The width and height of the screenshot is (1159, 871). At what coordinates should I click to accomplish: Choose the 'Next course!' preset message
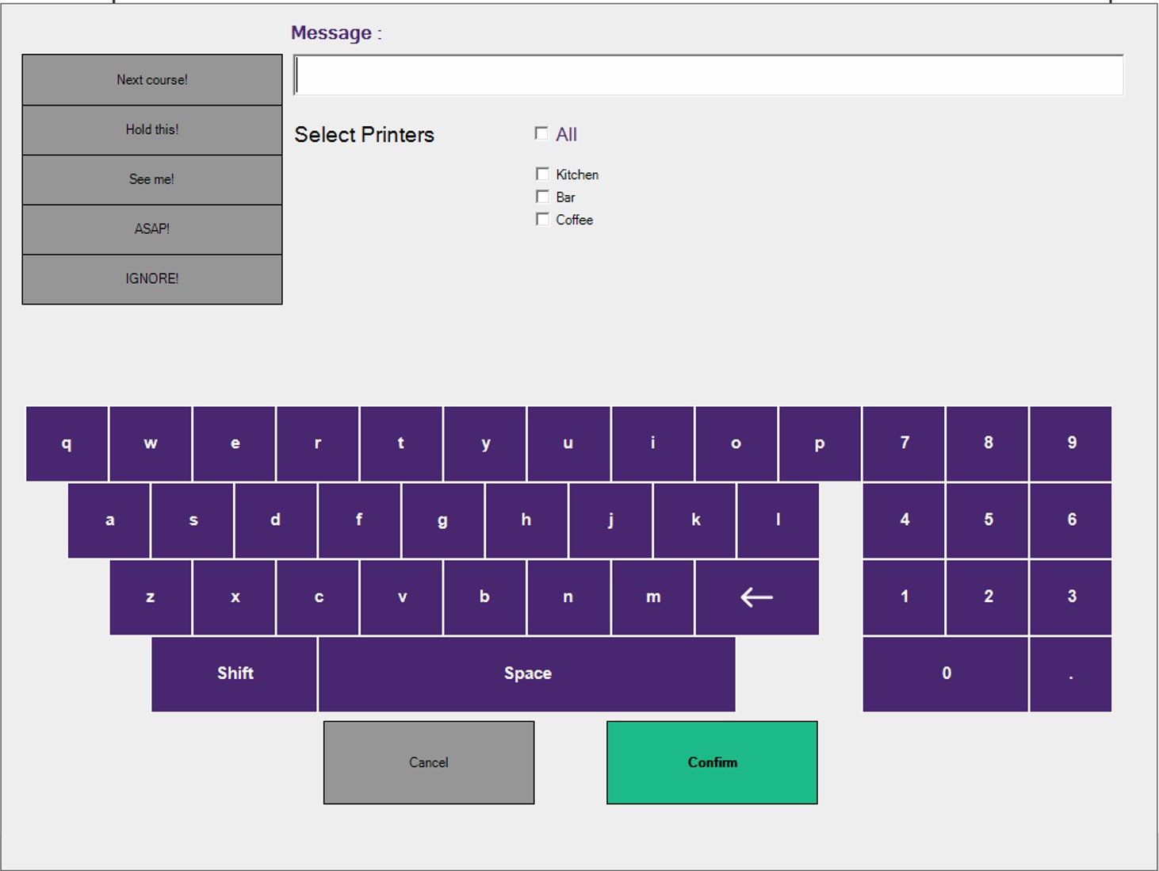click(152, 80)
